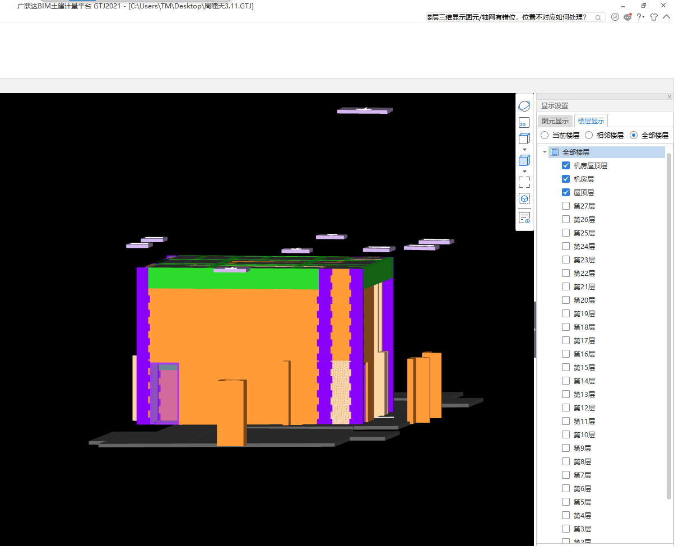Viewport: 674px width, 546px height.
Task: Select the 第12层 label text
Action: coord(584,408)
